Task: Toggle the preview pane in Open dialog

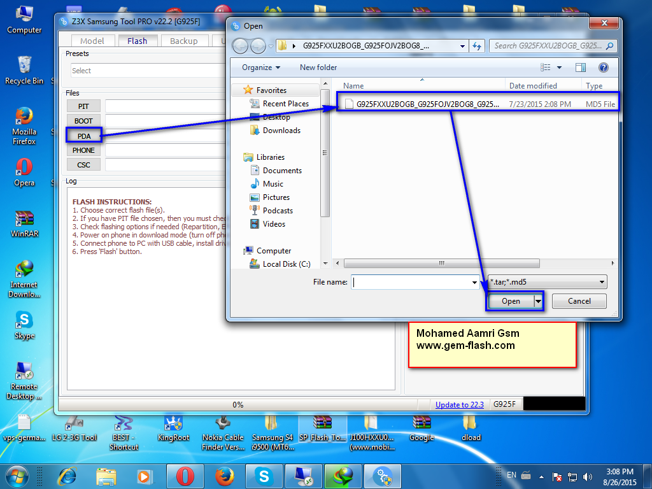Action: pyautogui.click(x=581, y=67)
